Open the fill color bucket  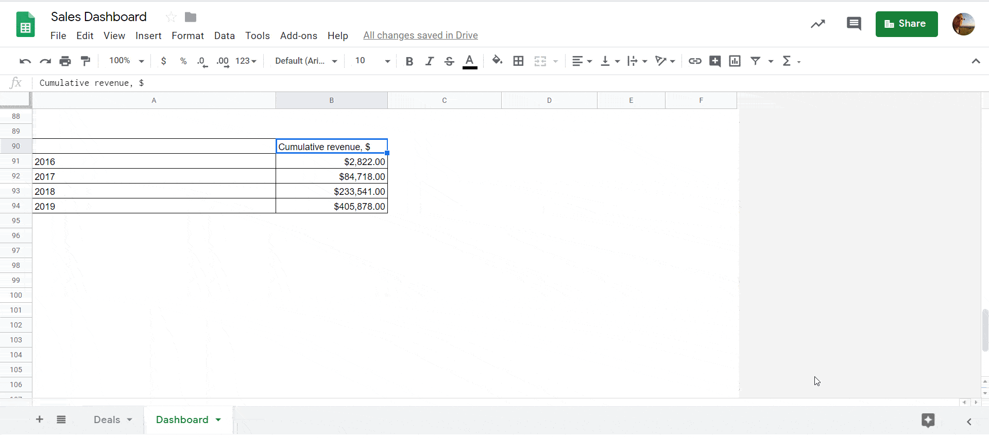tap(497, 61)
